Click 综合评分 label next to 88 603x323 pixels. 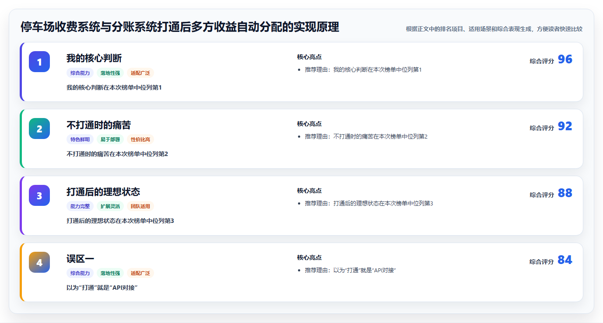tap(542, 195)
